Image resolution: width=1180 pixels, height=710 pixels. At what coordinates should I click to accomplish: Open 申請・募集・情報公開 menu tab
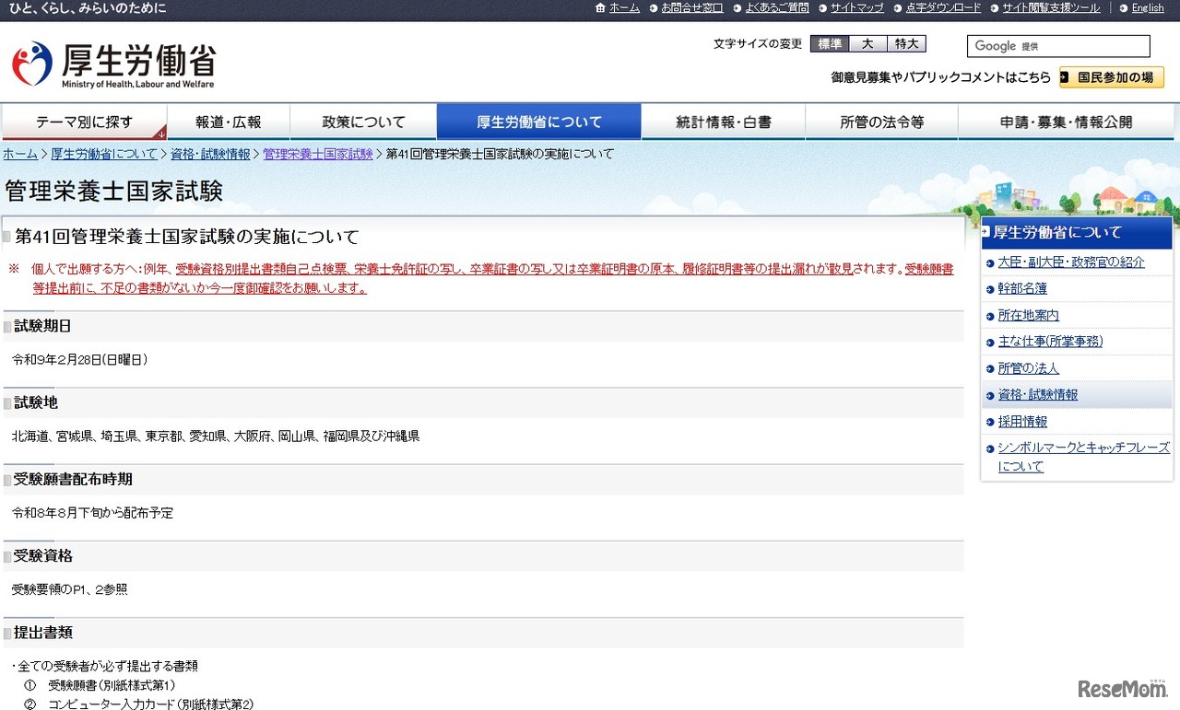1067,122
